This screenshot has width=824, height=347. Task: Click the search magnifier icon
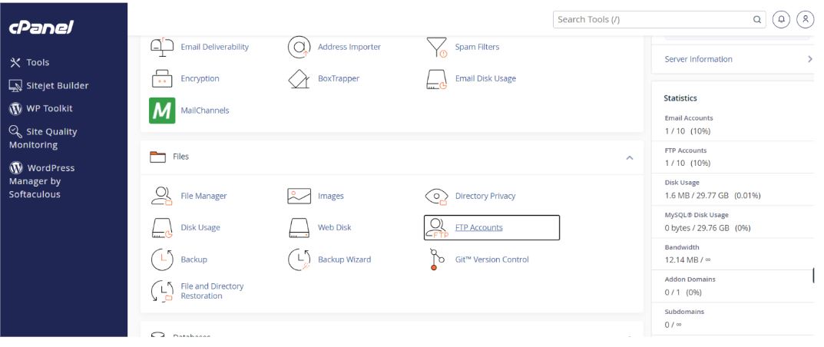tap(756, 19)
